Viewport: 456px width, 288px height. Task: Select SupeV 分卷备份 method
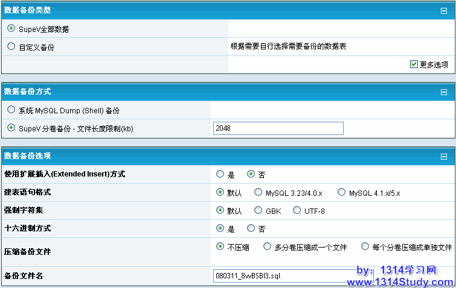pyautogui.click(x=11, y=128)
